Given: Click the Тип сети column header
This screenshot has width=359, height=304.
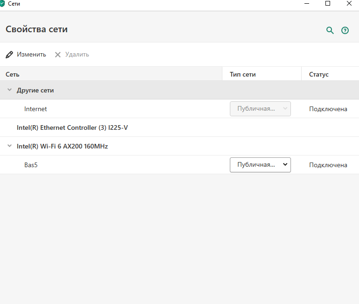Looking at the screenshot, I should pyautogui.click(x=262, y=74).
